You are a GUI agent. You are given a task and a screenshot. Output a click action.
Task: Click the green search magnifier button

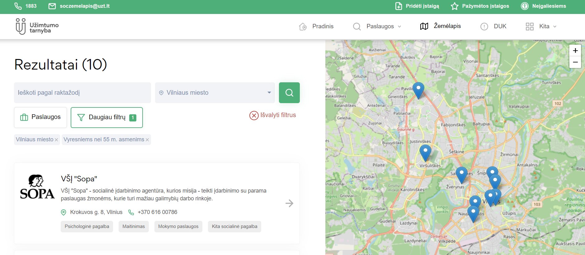[289, 93]
